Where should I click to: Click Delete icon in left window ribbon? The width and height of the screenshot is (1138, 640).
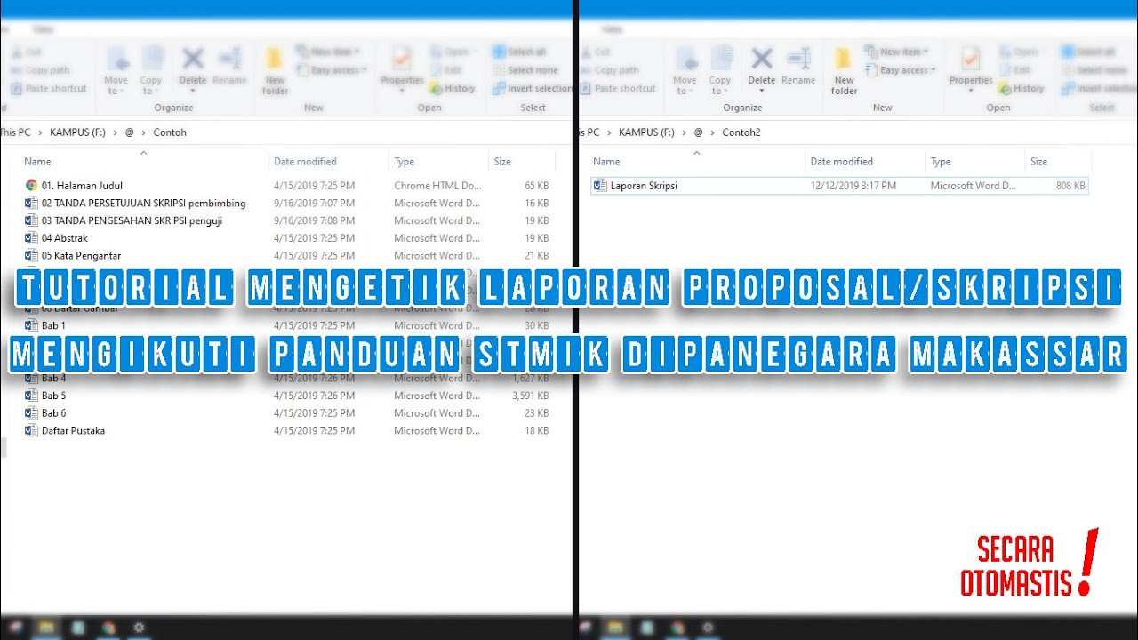(193, 68)
